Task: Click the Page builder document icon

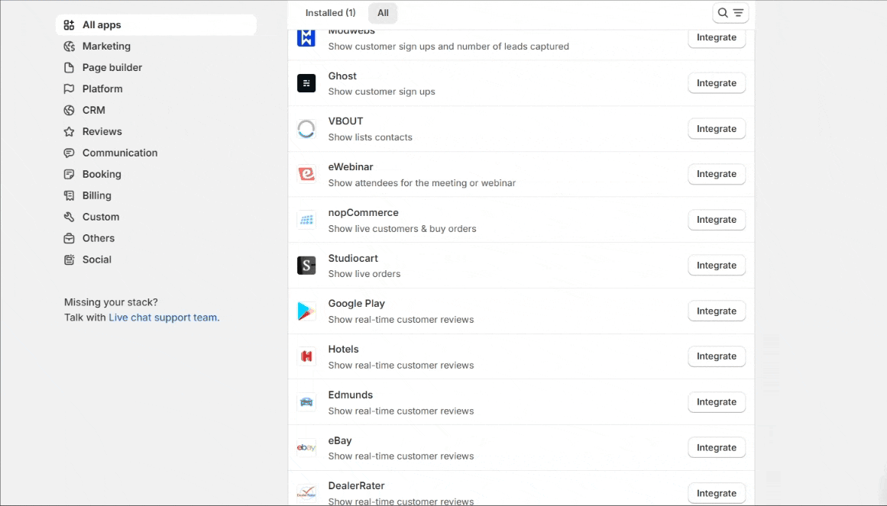Action: (x=69, y=68)
